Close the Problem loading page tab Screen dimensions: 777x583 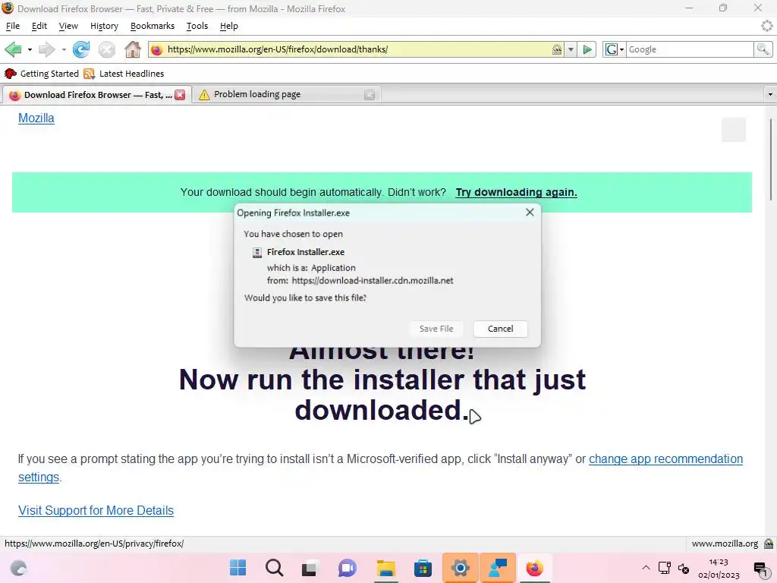(x=370, y=95)
